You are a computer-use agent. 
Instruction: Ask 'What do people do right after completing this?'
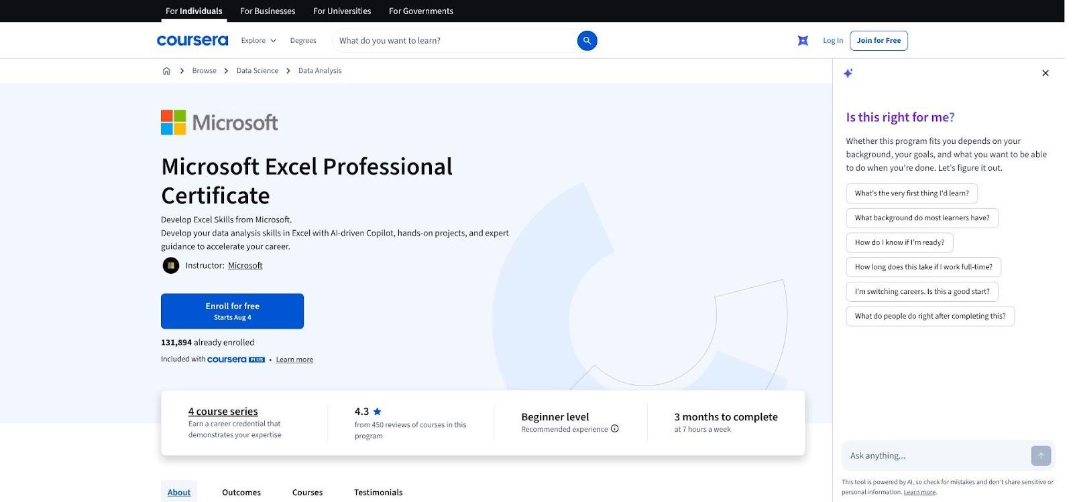[x=930, y=316]
